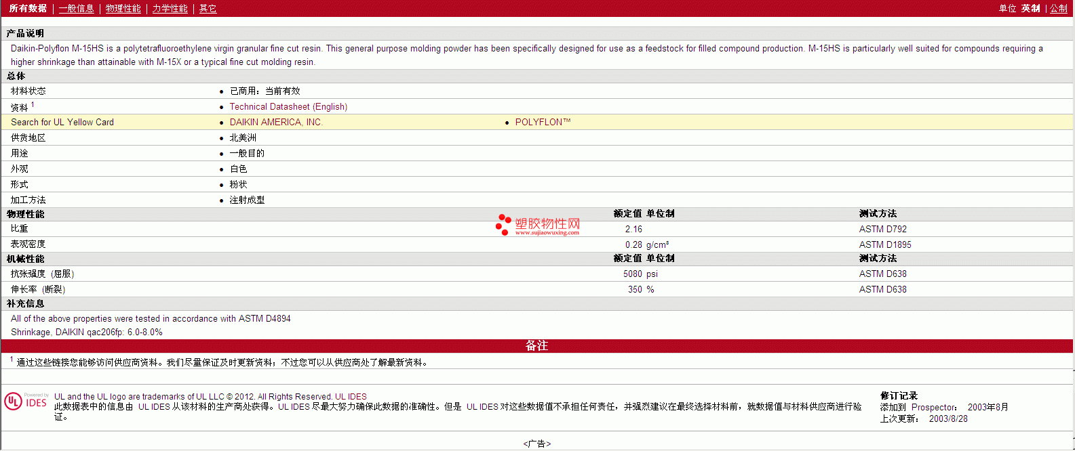Select the 5080 psi value
Viewport: 1075px width, 451px height.
point(640,274)
